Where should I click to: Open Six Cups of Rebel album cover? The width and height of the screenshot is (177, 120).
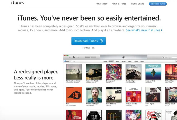pyautogui.click(x=134, y=95)
